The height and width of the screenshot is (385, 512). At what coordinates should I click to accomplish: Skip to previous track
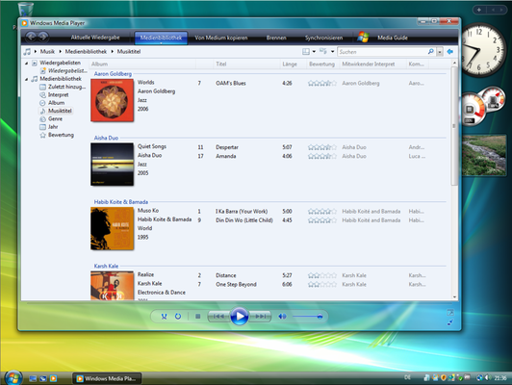click(x=218, y=317)
